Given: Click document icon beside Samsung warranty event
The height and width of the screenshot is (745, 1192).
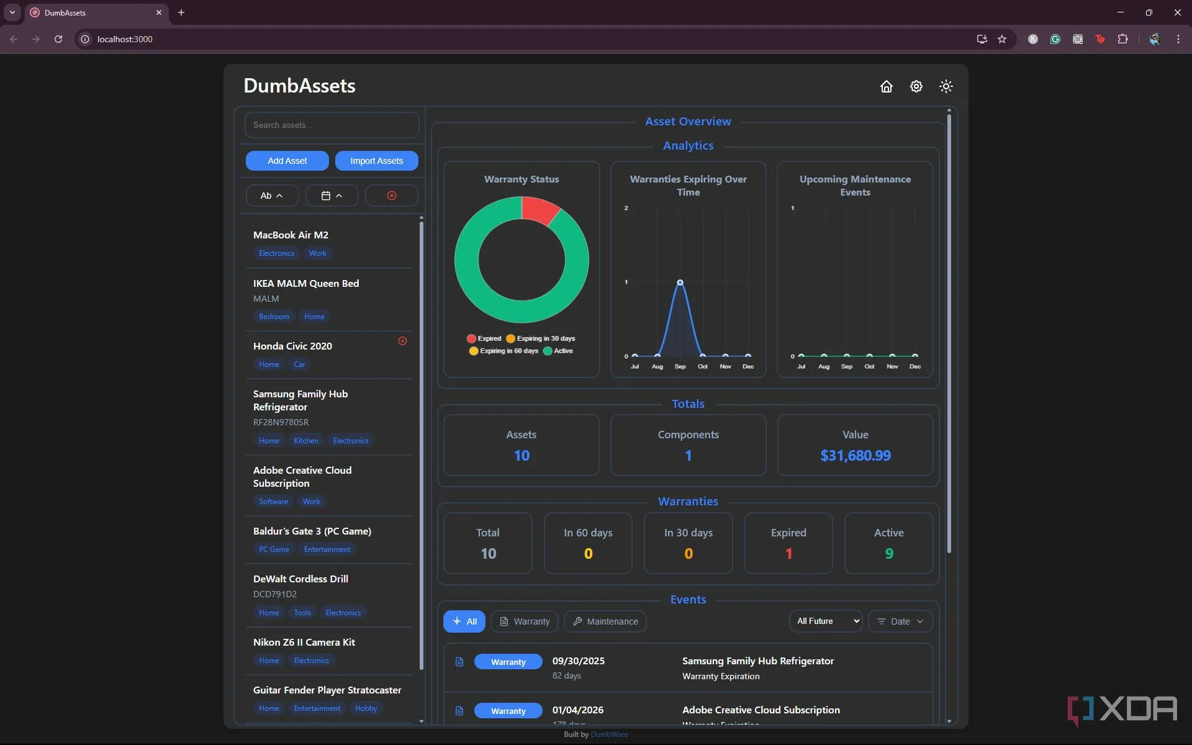Looking at the screenshot, I should click(459, 662).
